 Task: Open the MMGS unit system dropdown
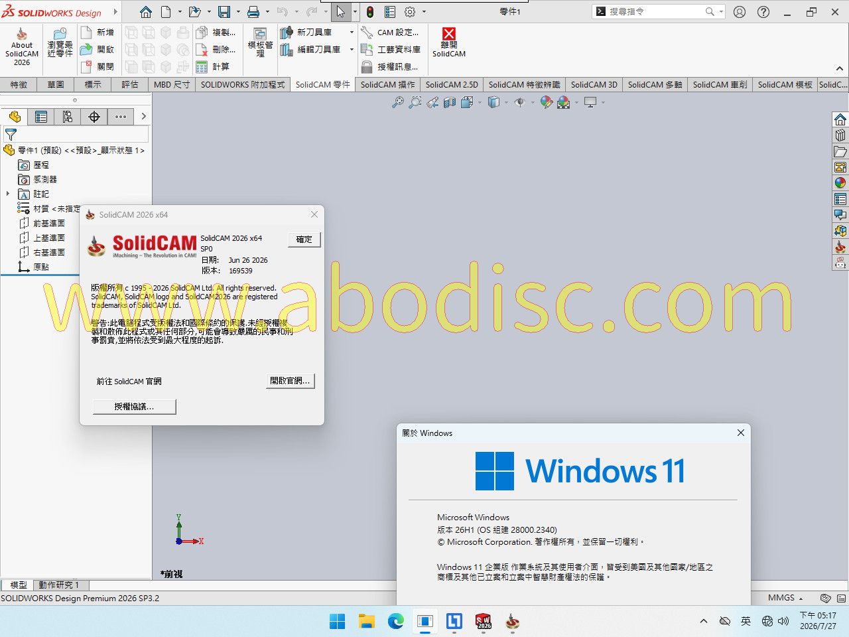(x=786, y=598)
